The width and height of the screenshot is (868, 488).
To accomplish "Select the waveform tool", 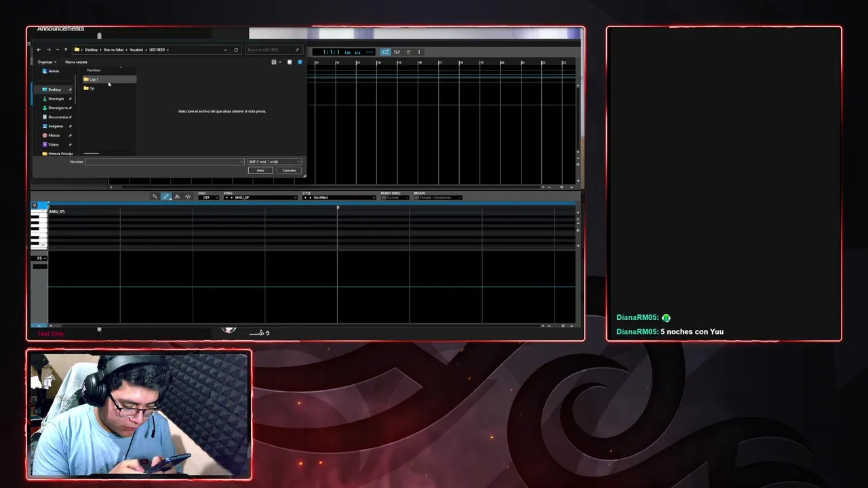I will [188, 197].
